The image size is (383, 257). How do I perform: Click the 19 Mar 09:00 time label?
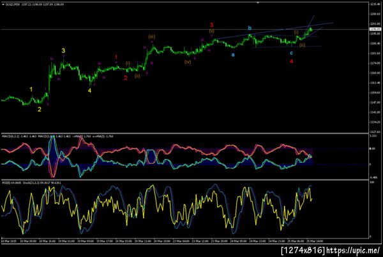point(86,241)
